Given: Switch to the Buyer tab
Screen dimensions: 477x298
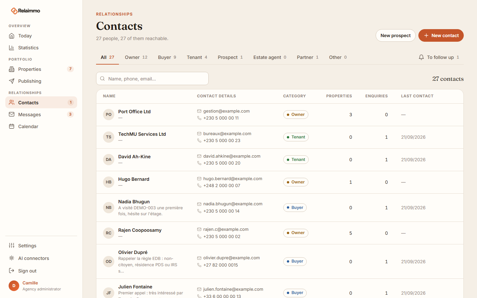Looking at the screenshot, I should (x=167, y=57).
